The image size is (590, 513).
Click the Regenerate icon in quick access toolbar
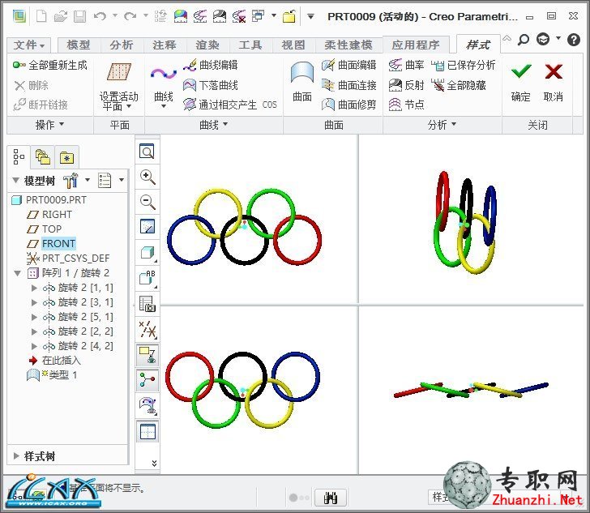160,16
